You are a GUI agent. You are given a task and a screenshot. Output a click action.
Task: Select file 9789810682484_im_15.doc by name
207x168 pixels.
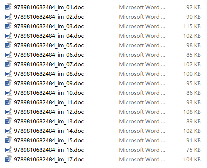point(49,141)
